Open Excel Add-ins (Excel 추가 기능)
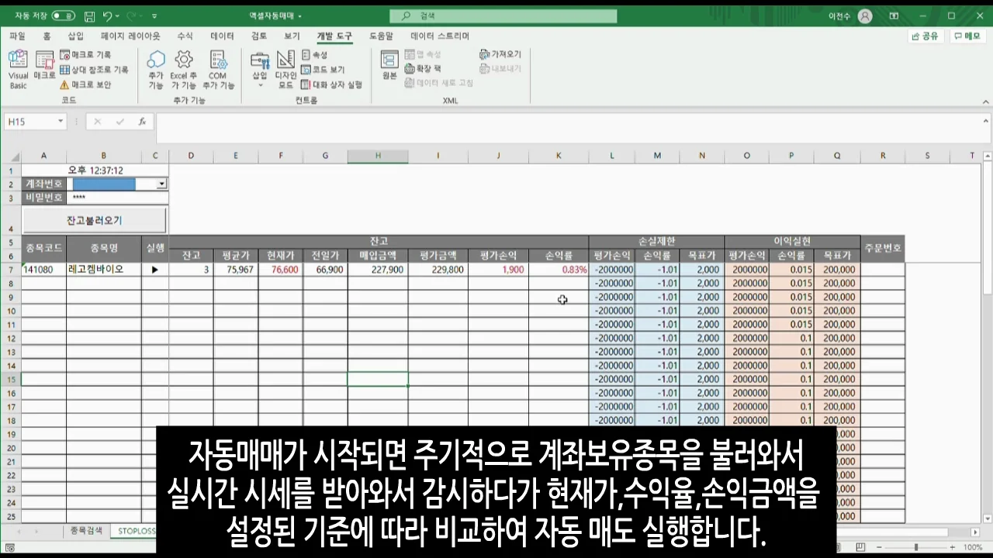Screen dimensions: 993x558 click(184, 70)
